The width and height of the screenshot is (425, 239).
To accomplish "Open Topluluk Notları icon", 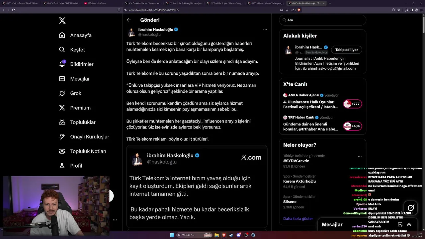I will tap(62, 151).
